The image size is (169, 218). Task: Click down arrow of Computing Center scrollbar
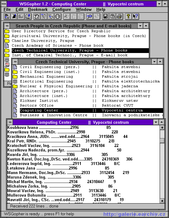point(162,201)
